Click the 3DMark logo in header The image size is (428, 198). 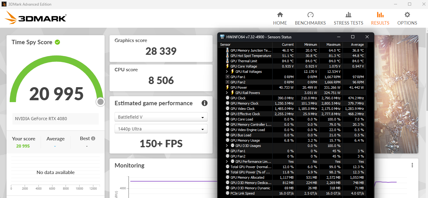pos(36,18)
